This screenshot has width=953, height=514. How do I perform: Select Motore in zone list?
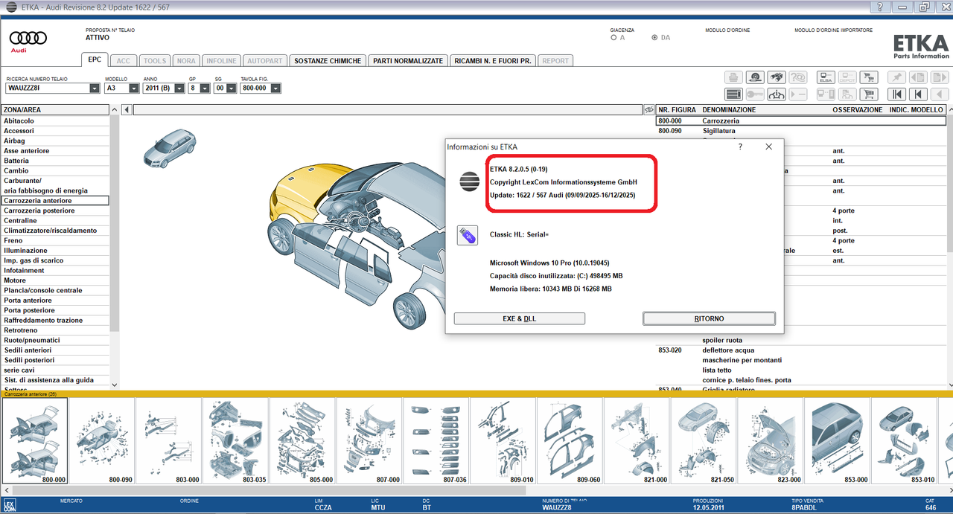click(54, 280)
